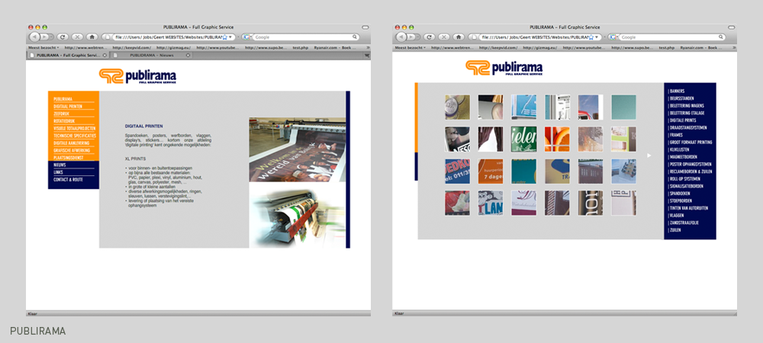
Task: Open the plain teal thumbnail in the top row
Action: click(624, 107)
